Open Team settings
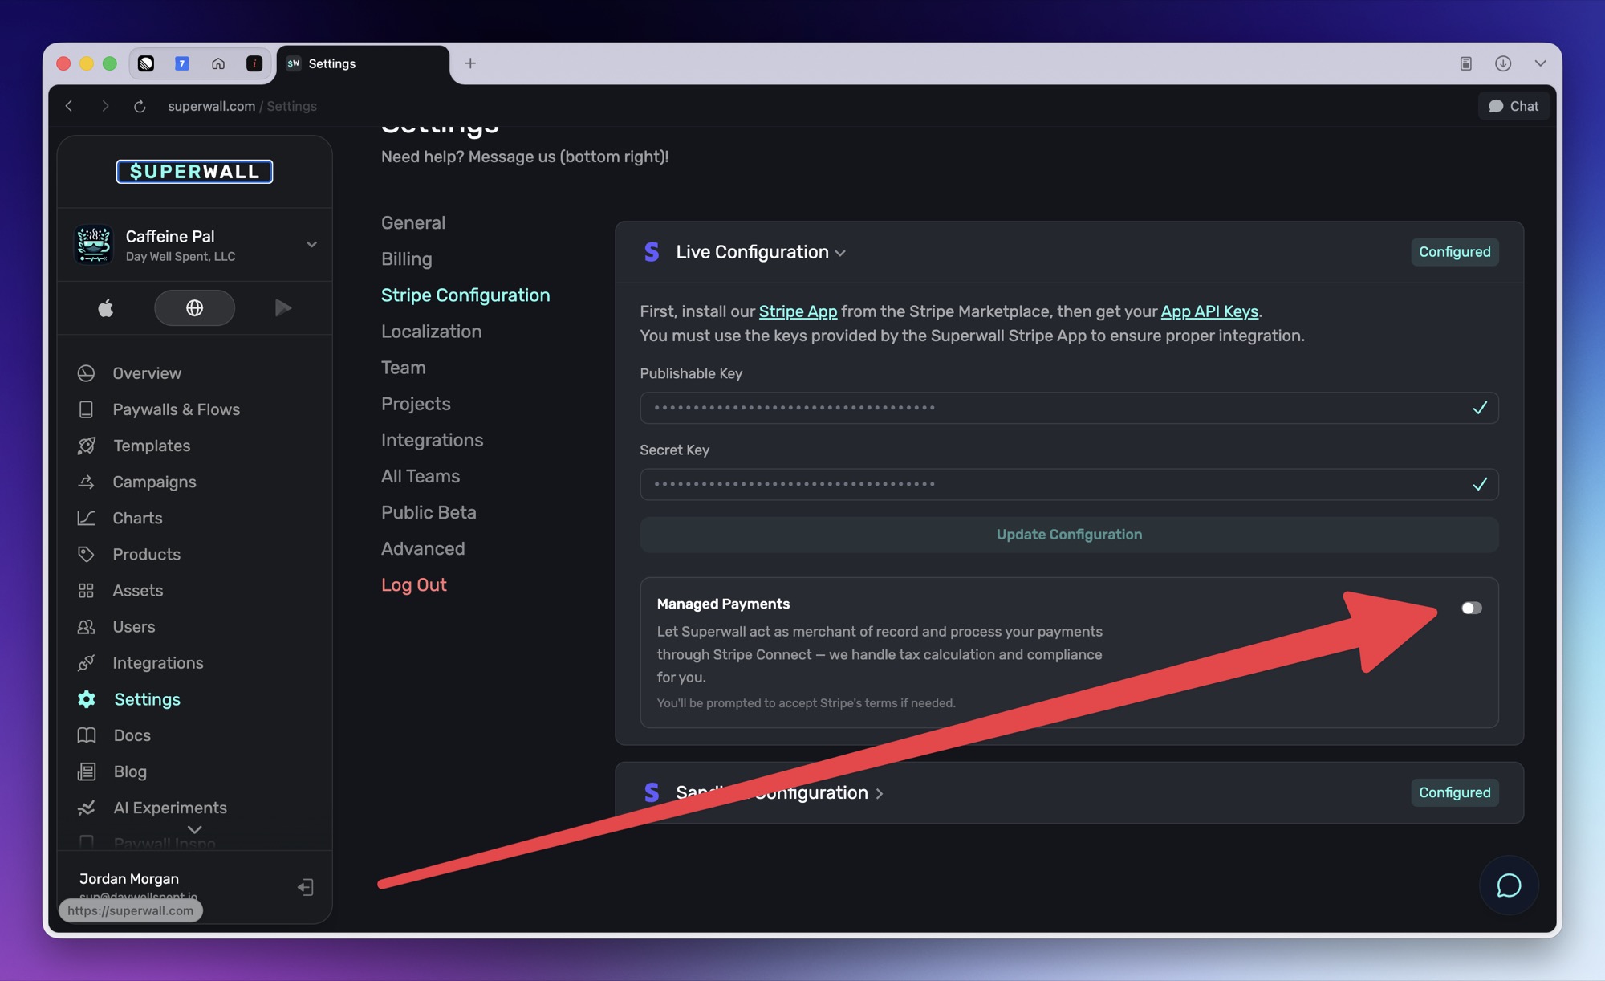1605x981 pixels. tap(403, 368)
